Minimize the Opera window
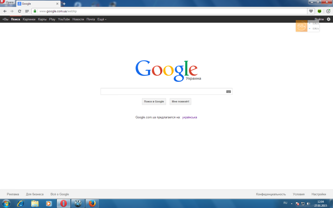 pos(311,2)
